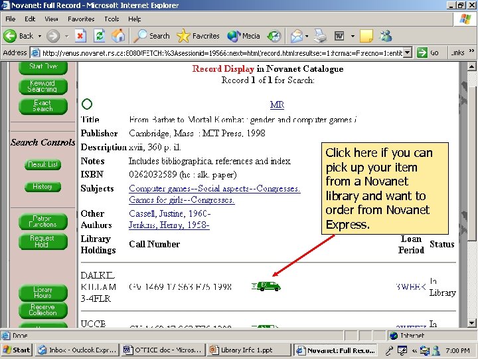This screenshot has height=359, width=478.
Task: Open Favorites star in the toolbar
Action: pos(198,36)
